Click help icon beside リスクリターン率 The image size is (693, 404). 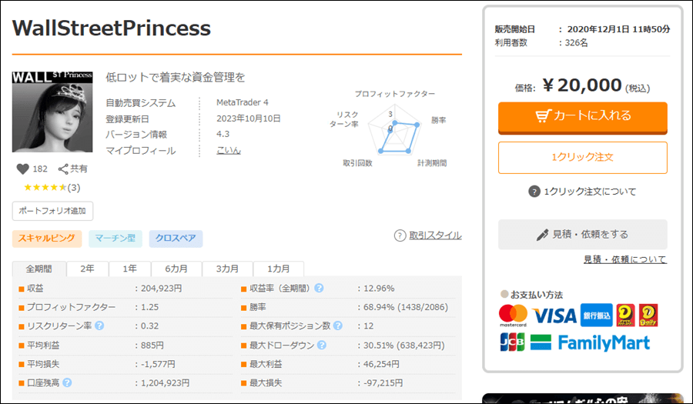point(99,326)
